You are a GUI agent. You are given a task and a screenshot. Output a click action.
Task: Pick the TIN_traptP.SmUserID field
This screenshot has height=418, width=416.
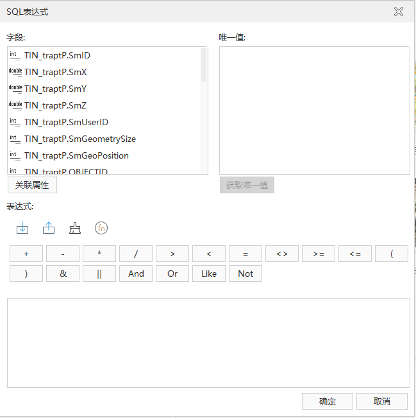66,122
